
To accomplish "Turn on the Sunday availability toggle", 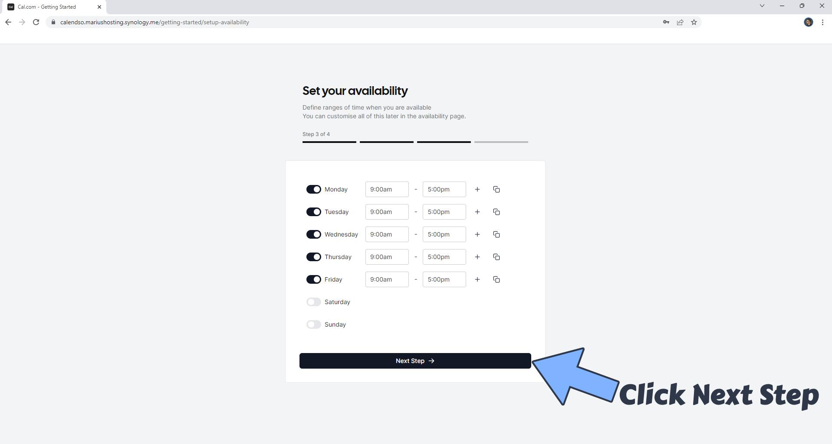I will [x=314, y=324].
